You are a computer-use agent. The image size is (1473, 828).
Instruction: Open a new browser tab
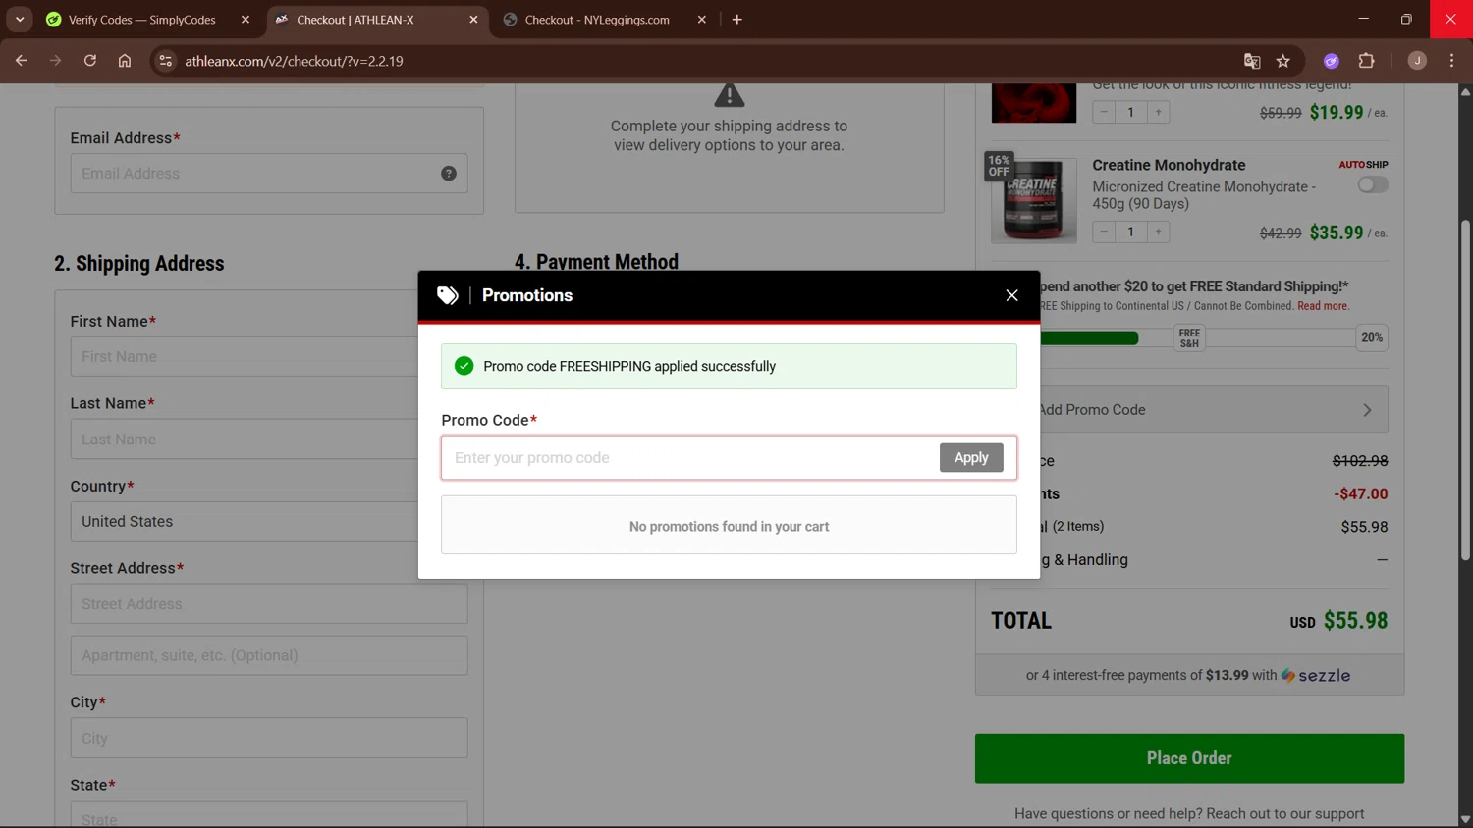(x=737, y=20)
